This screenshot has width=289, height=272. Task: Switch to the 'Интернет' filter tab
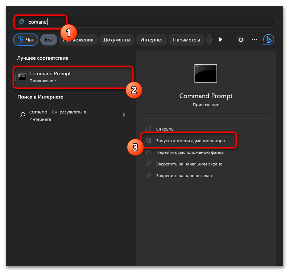click(152, 40)
